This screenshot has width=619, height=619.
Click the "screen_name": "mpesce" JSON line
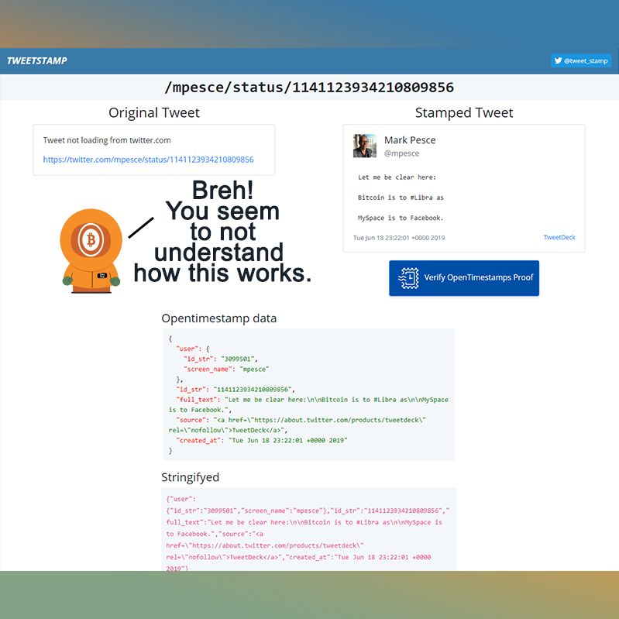226,369
